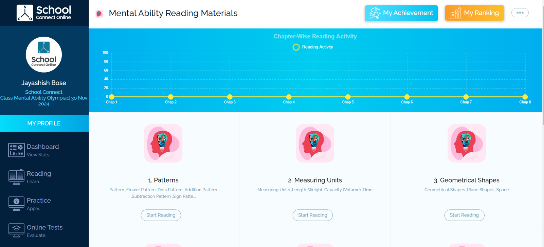
Task: Start Reading the Measuring Units chapter
Action: tap(313, 215)
